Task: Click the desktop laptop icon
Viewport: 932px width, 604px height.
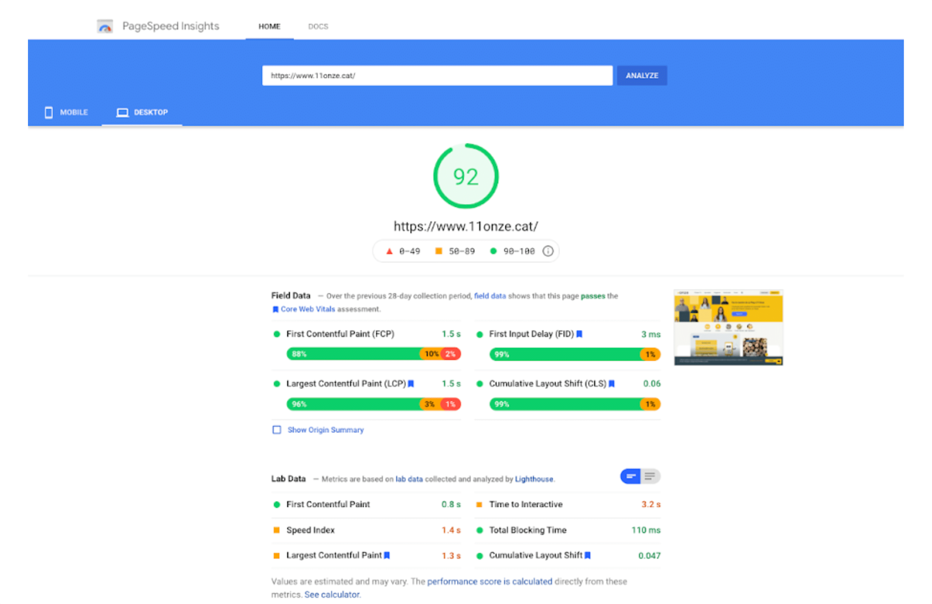Action: 122,112
